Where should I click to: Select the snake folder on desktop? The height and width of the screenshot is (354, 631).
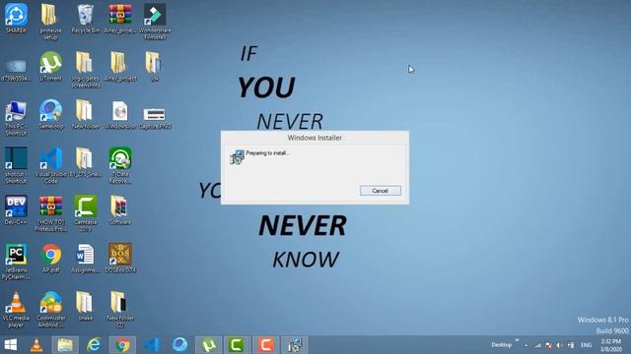point(86,306)
